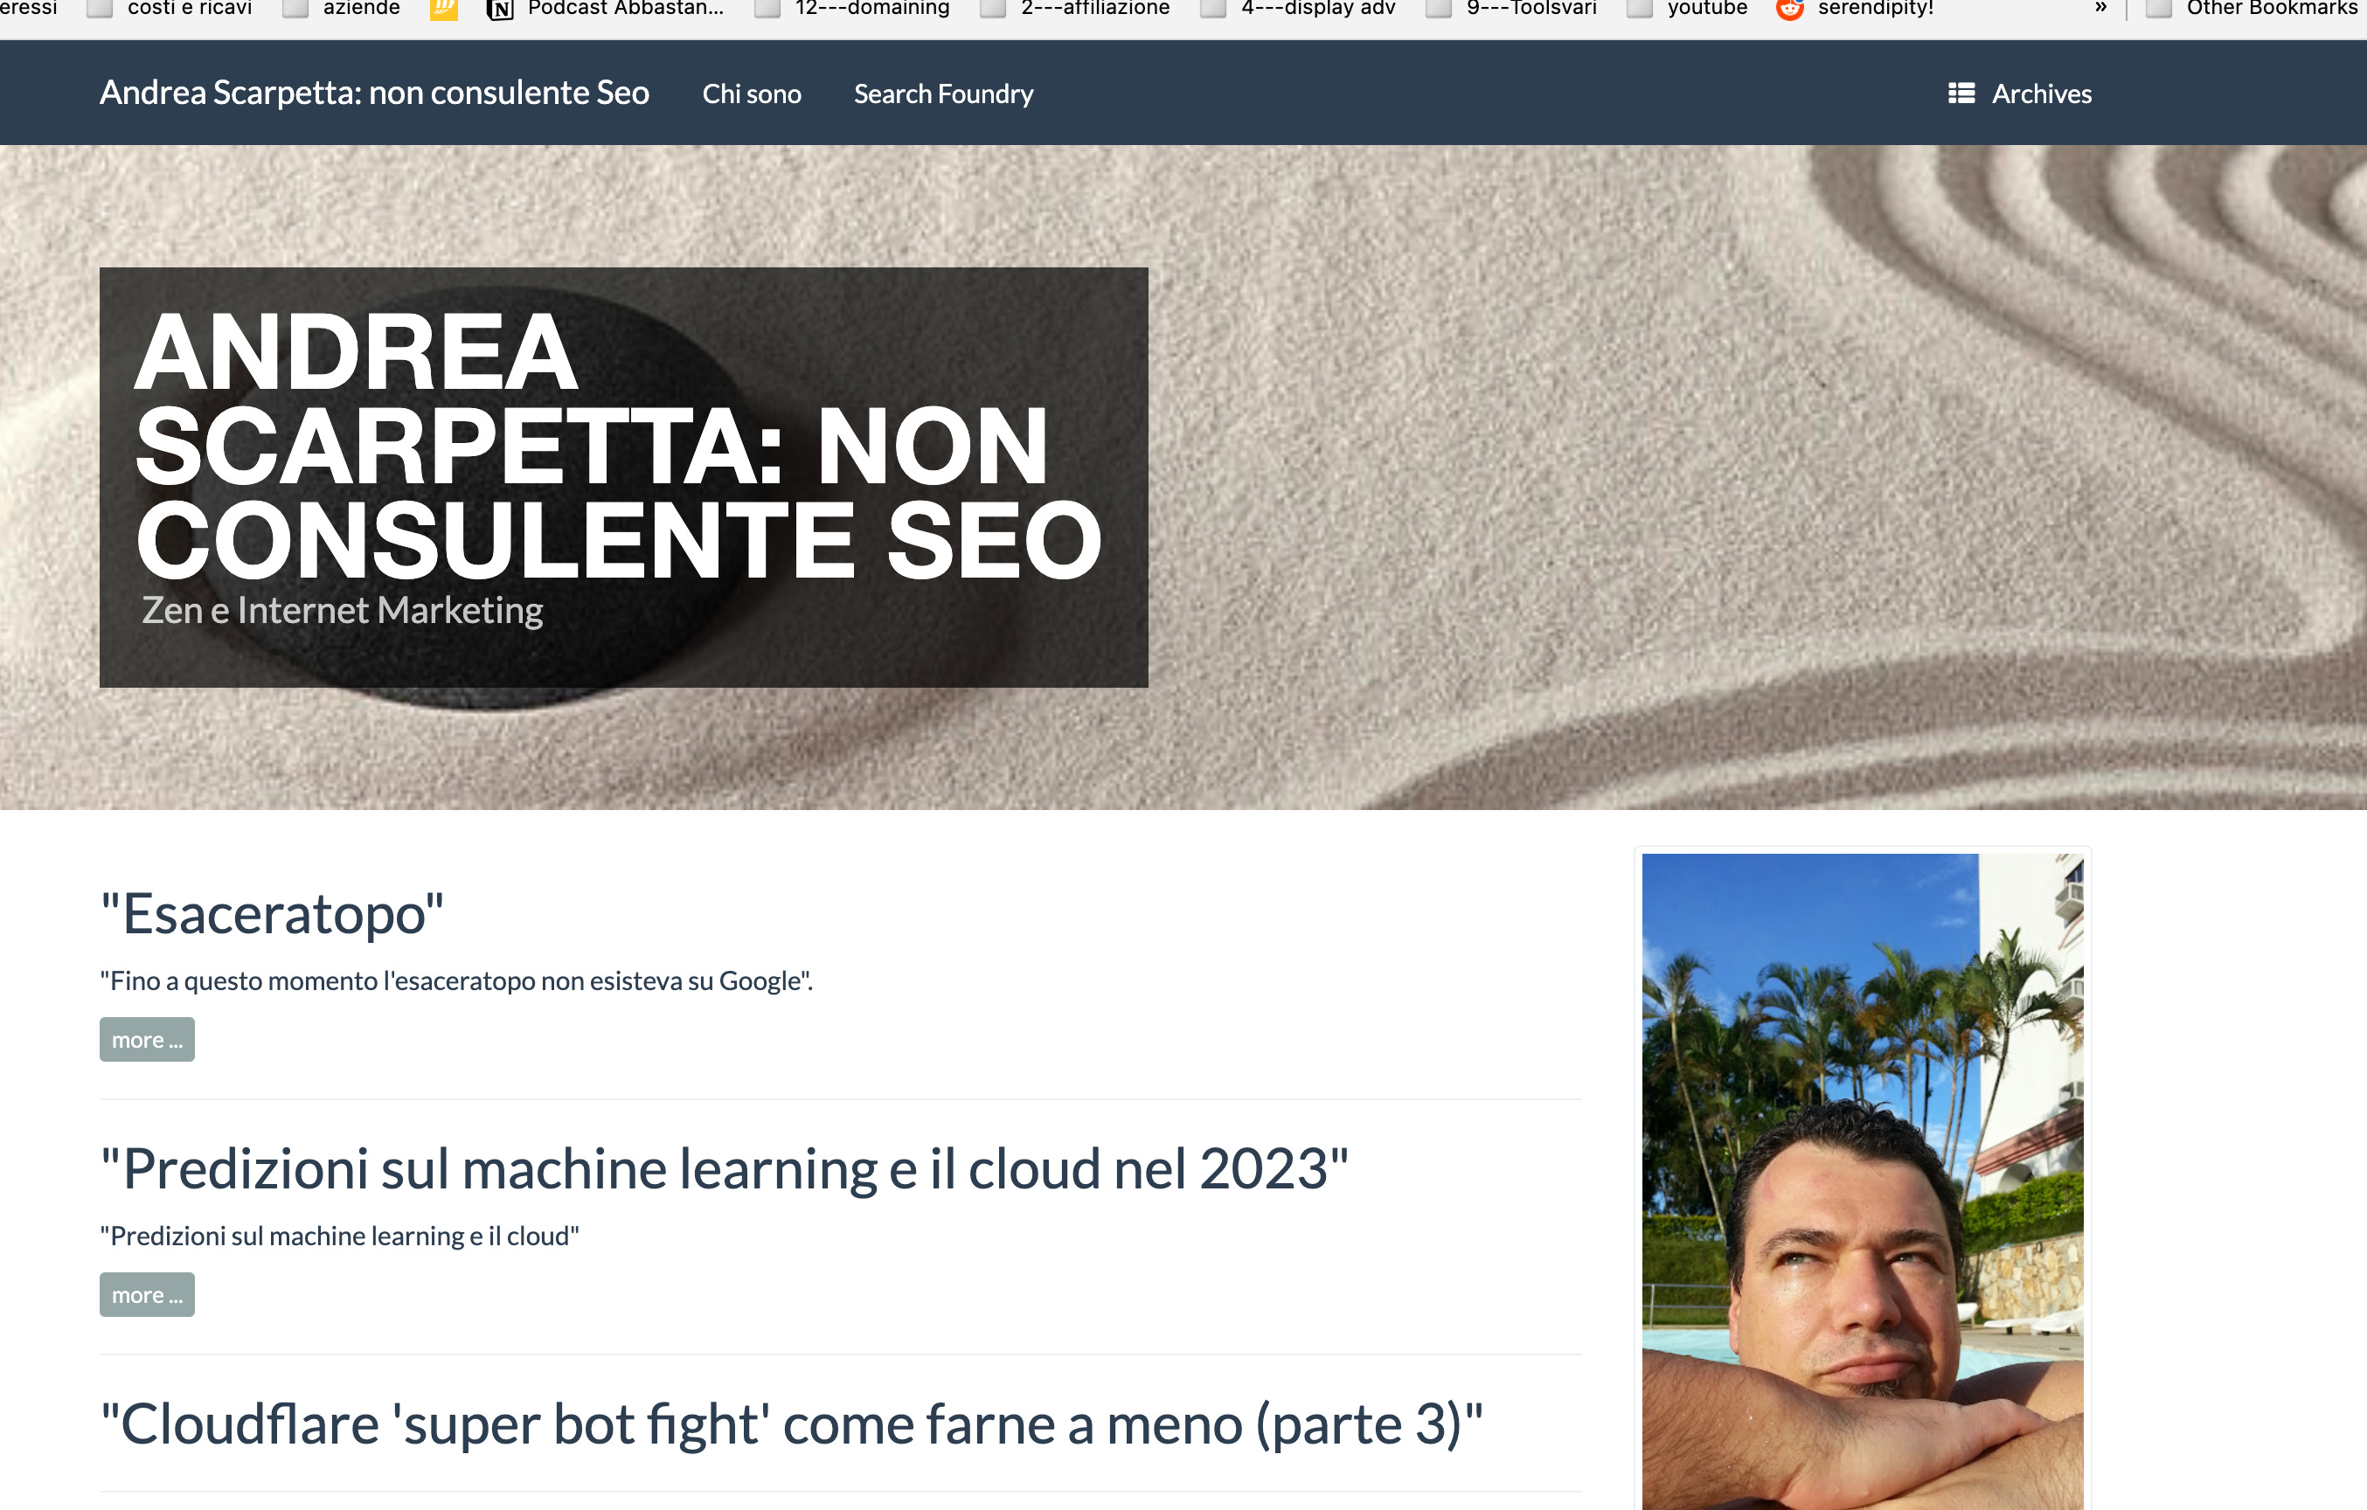Viewport: 2367px width, 1510px height.
Task: Open the Other Bookmarks folder
Action: [2251, 9]
